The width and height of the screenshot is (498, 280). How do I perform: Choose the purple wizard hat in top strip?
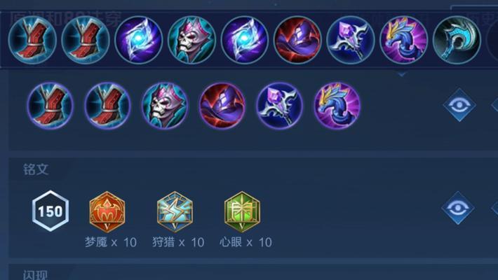pos(297,41)
